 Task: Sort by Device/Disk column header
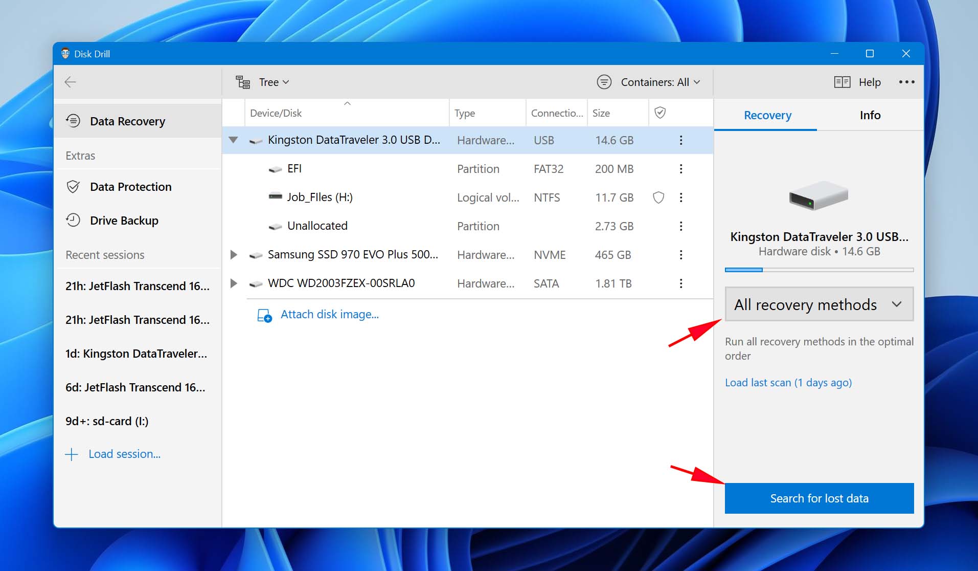click(x=347, y=113)
